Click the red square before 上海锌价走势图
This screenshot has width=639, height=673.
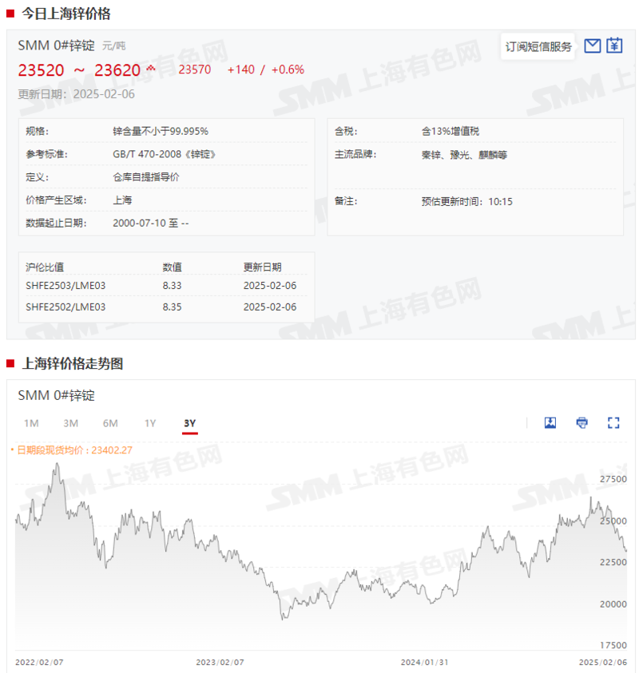click(11, 362)
